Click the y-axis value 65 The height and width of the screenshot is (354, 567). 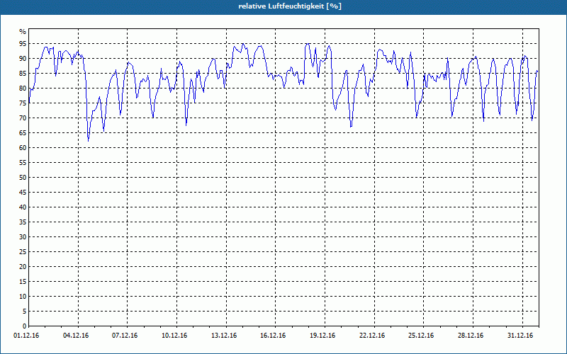click(23, 133)
